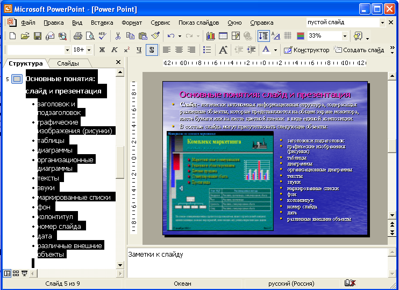Viewport: 399px width, 290px height.
Task: Open the Правка menu
Action: coord(53,23)
